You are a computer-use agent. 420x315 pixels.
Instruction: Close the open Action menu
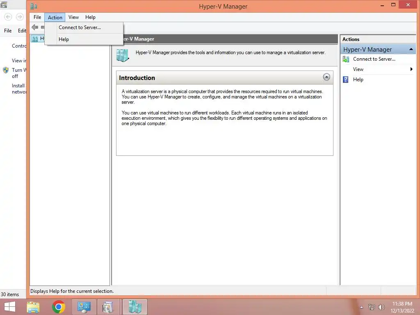tap(55, 17)
